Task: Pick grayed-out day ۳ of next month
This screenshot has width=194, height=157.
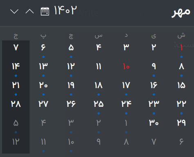Action: tap(71, 123)
